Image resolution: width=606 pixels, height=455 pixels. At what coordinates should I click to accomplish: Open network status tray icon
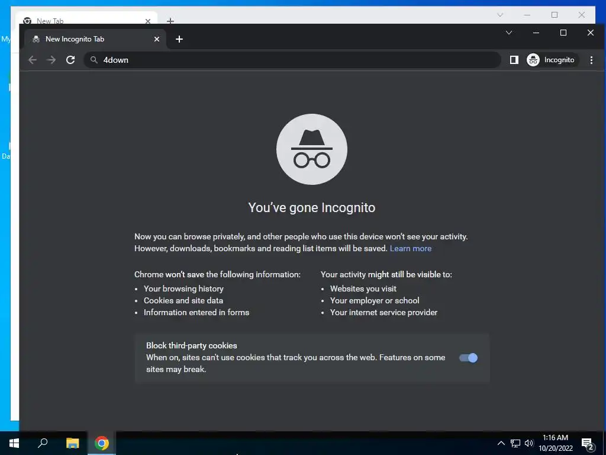[x=515, y=443]
